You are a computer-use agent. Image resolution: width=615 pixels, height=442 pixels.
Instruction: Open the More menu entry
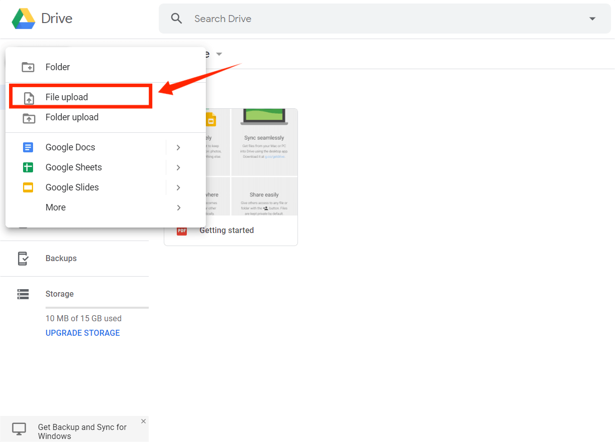point(106,207)
